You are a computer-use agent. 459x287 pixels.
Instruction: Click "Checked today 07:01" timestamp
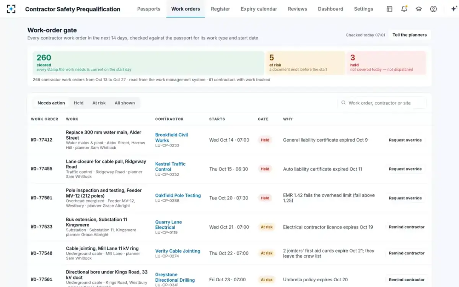pyautogui.click(x=365, y=35)
